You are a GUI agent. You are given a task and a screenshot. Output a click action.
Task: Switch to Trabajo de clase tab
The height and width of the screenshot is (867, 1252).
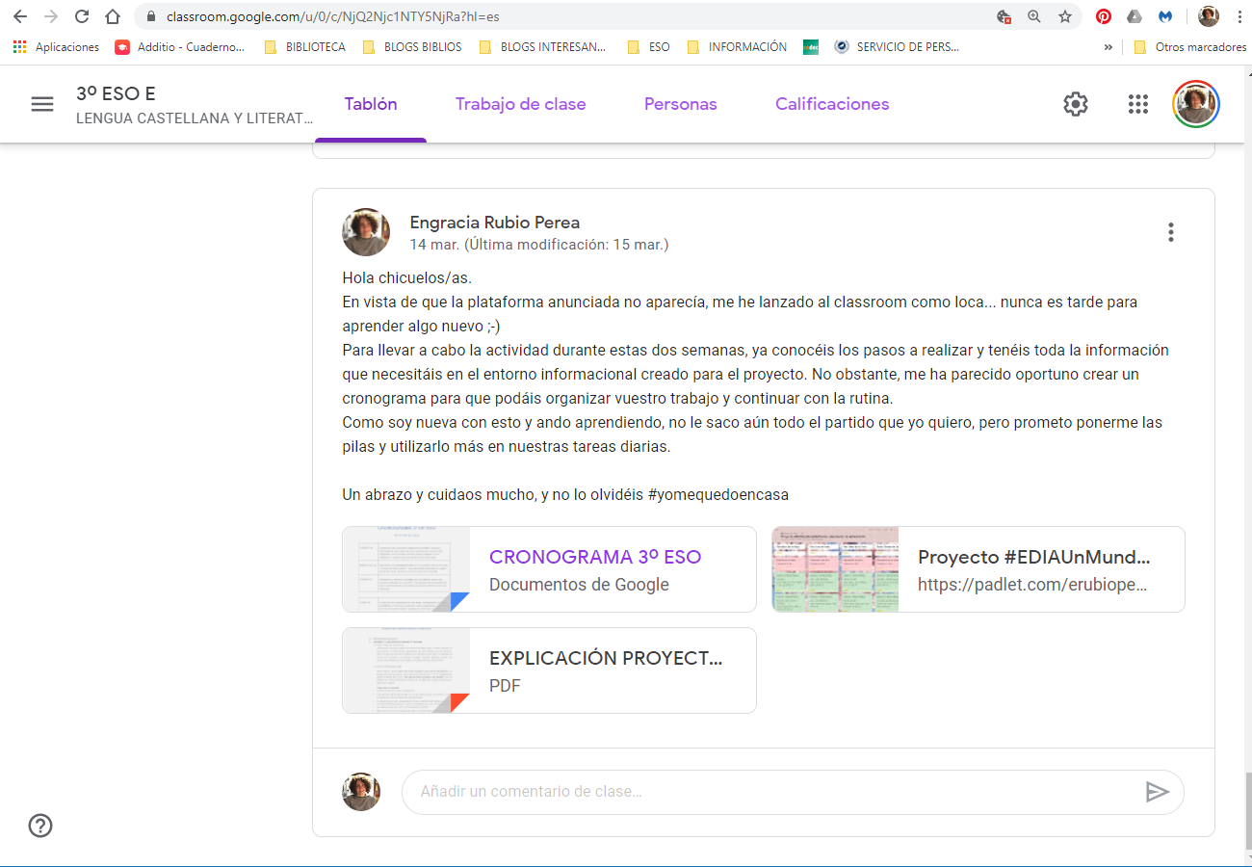pos(520,104)
